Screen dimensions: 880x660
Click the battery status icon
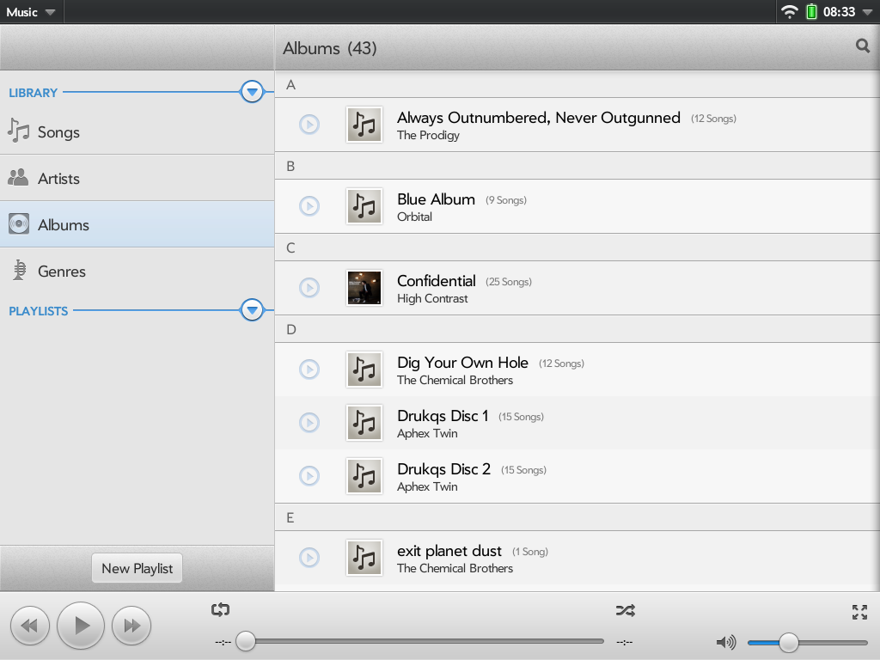pyautogui.click(x=811, y=12)
